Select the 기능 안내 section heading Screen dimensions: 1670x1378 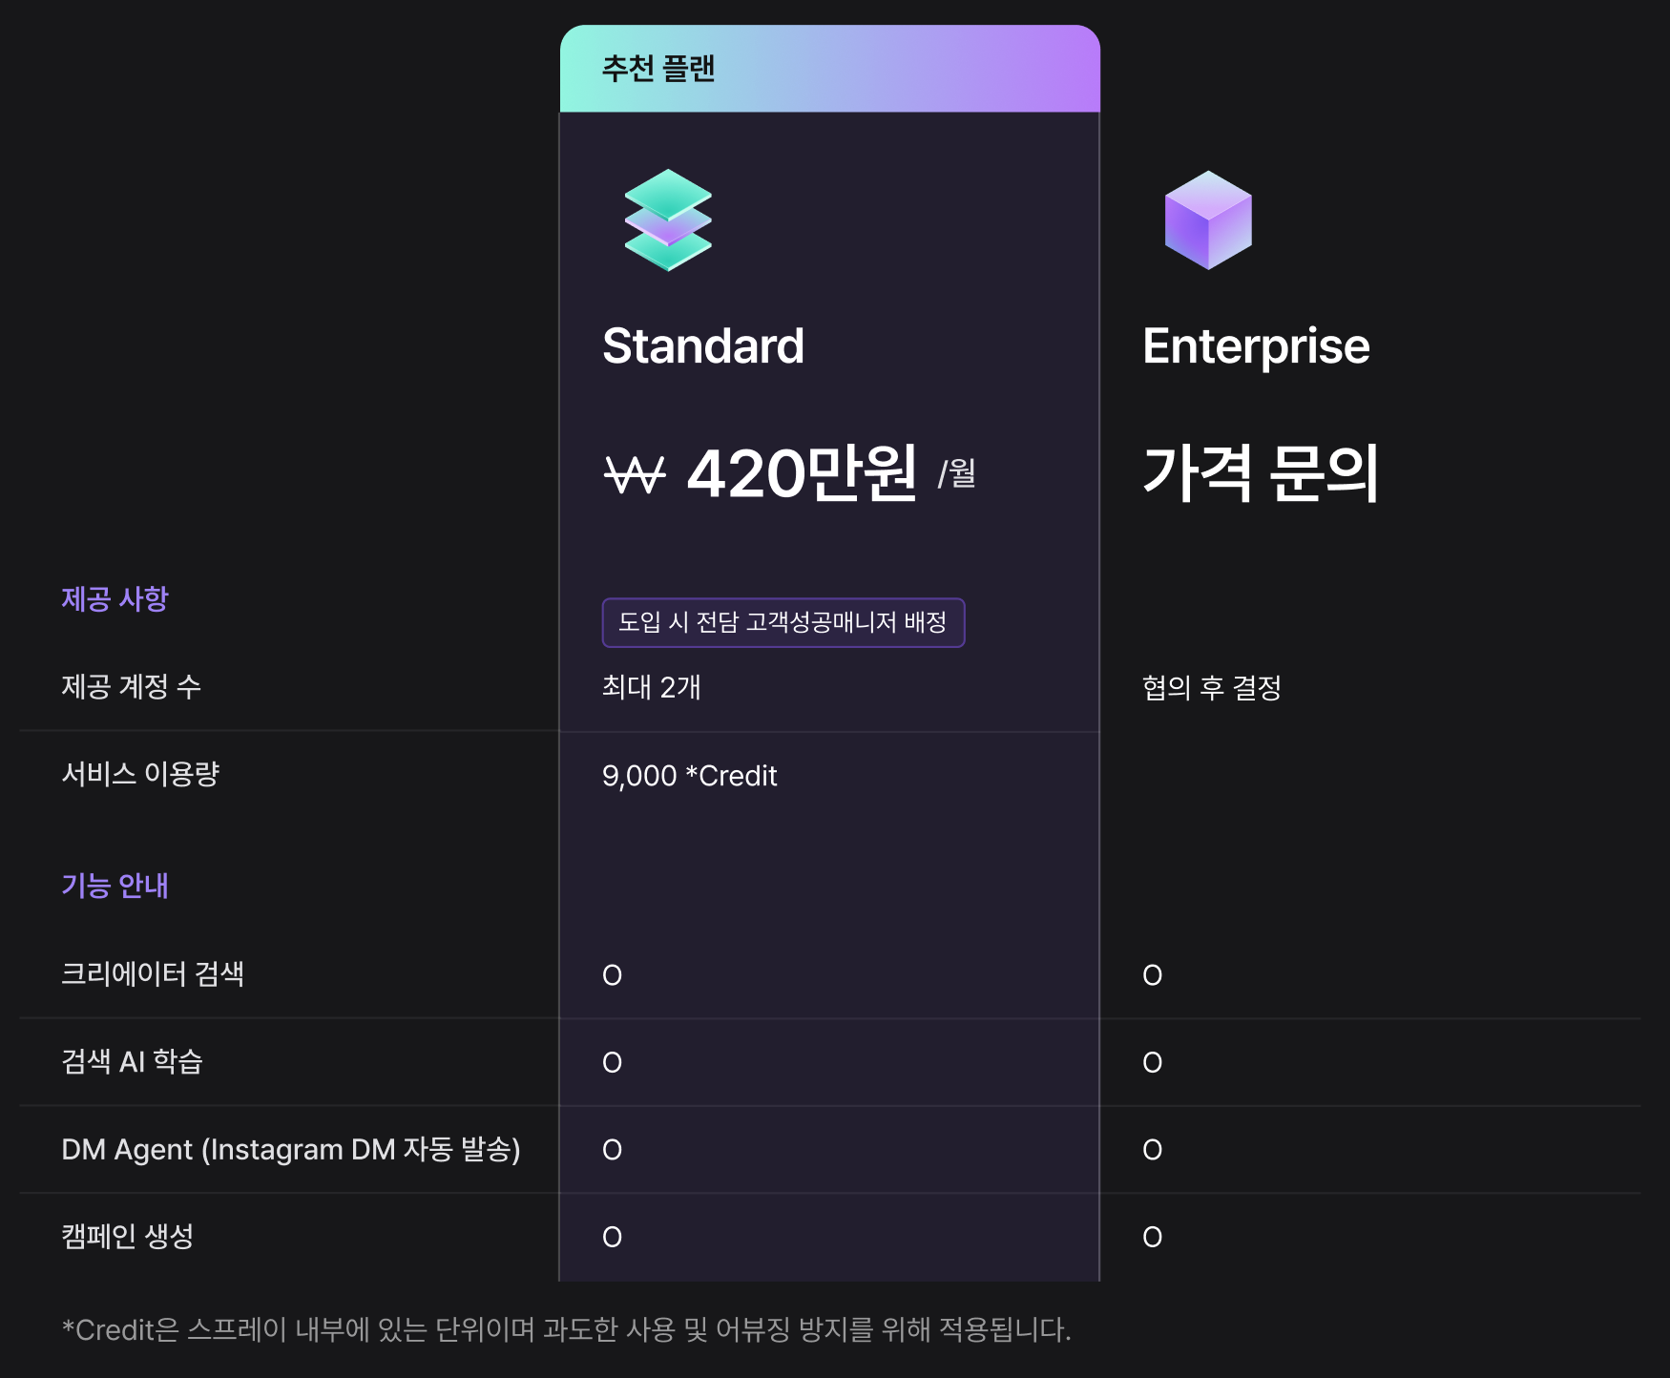115,886
